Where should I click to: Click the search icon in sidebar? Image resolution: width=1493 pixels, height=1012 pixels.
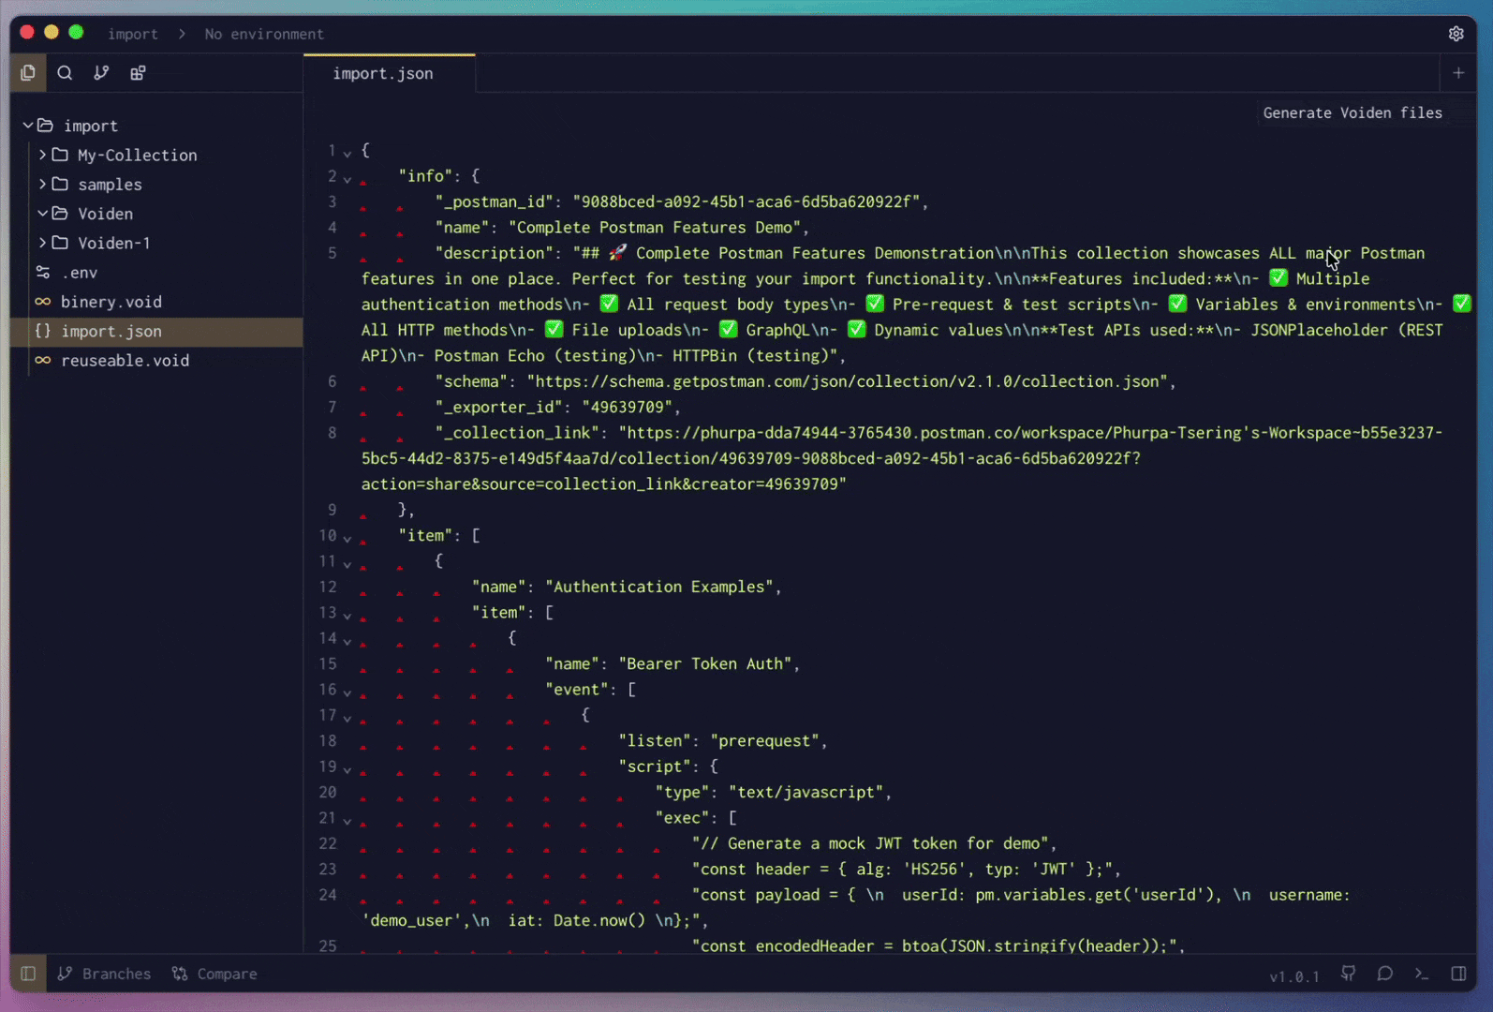pos(65,73)
